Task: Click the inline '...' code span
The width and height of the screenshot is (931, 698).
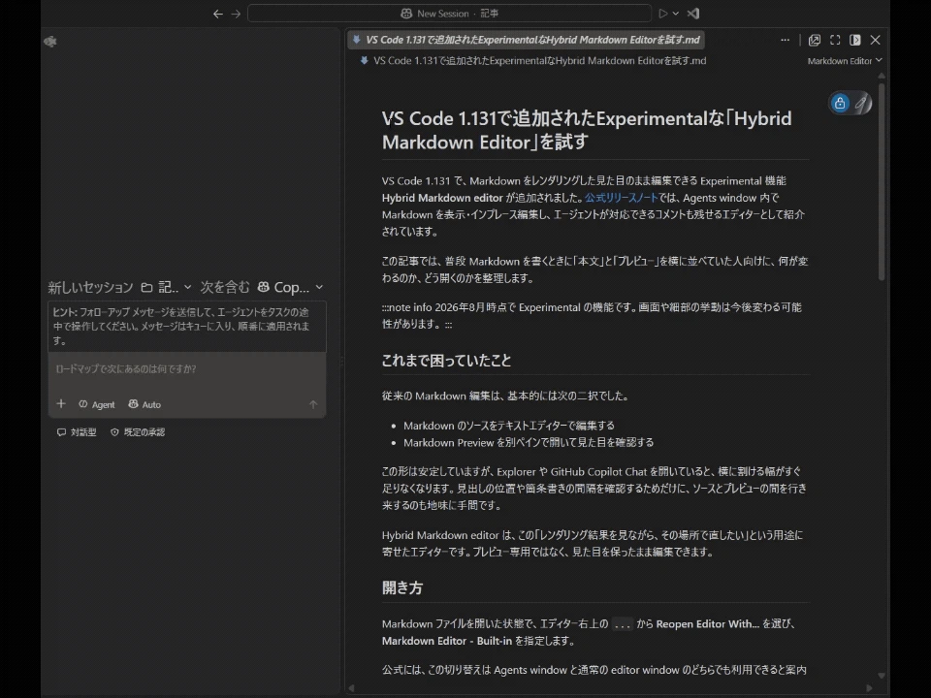Action: pos(622,624)
